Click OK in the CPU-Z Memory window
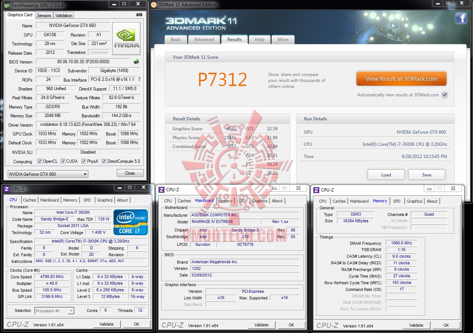Screen dimensions: 473x333 point(446,325)
